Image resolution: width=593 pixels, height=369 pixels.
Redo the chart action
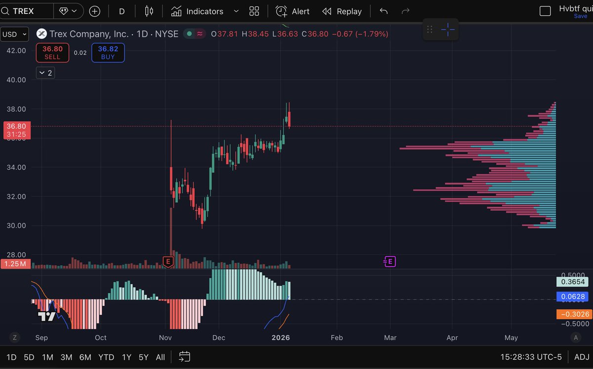[x=406, y=11]
